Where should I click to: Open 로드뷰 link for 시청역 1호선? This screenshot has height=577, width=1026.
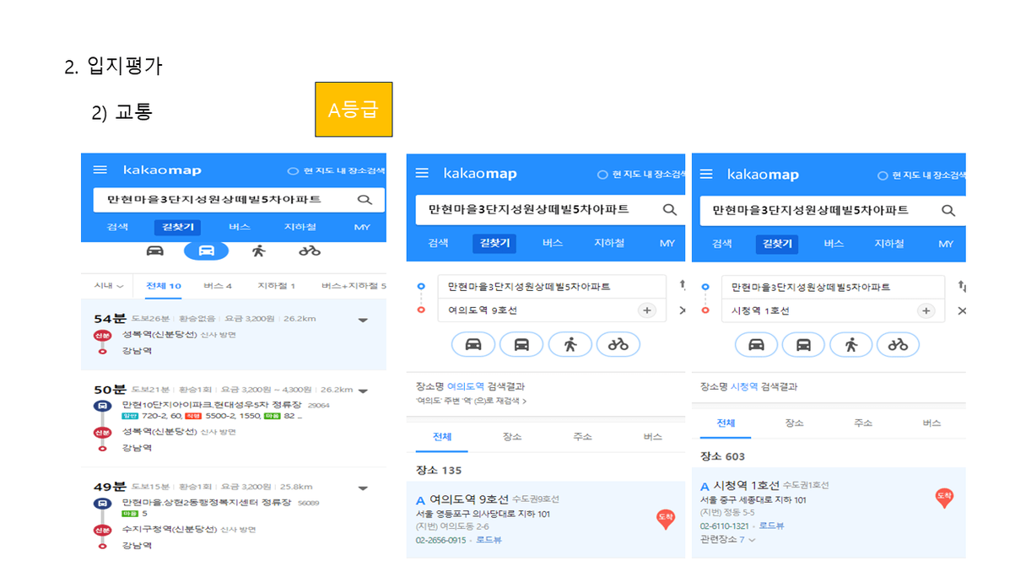771,526
